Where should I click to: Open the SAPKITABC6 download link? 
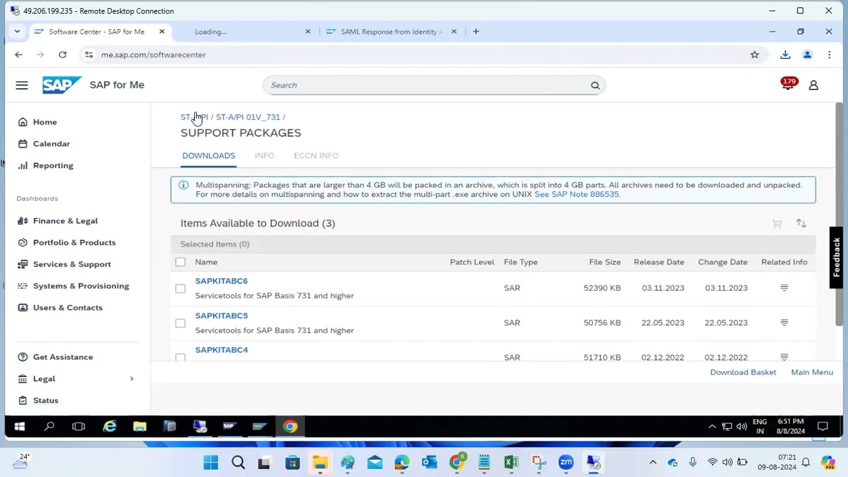click(x=221, y=281)
